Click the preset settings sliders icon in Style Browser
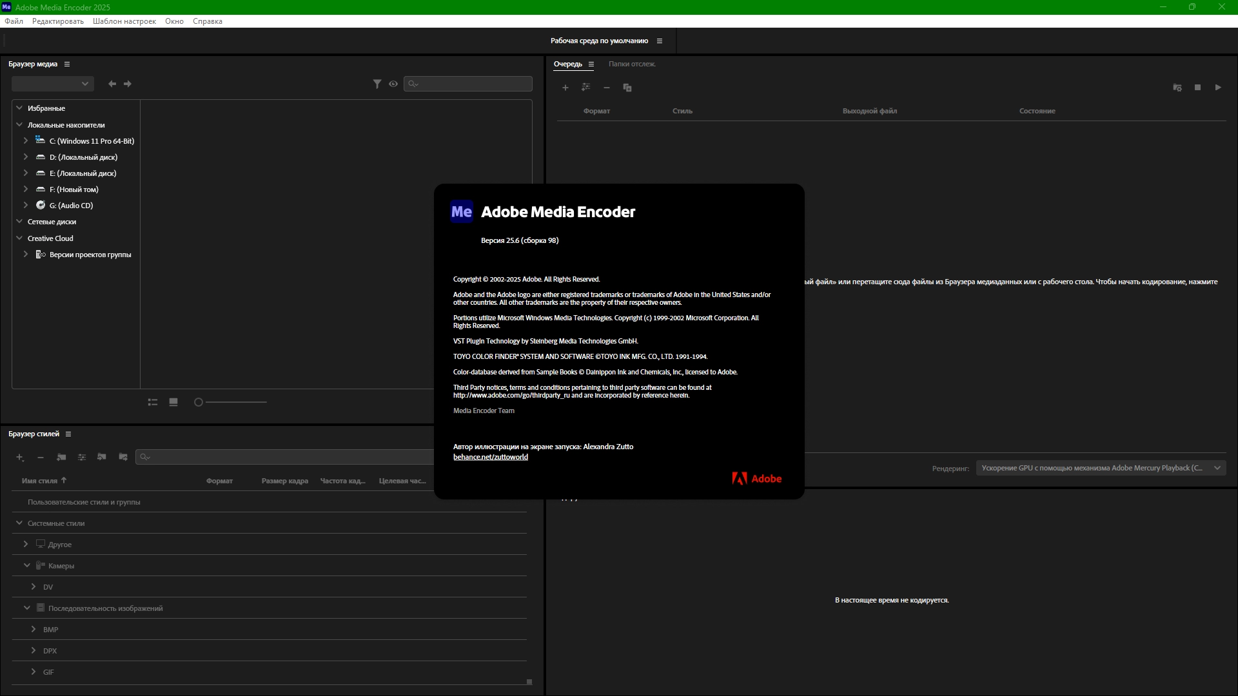The width and height of the screenshot is (1238, 696). 82,457
